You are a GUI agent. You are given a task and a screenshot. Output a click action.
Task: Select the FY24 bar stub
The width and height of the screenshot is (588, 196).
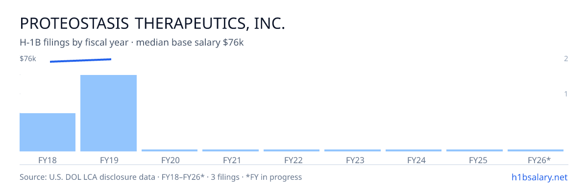(x=414, y=150)
